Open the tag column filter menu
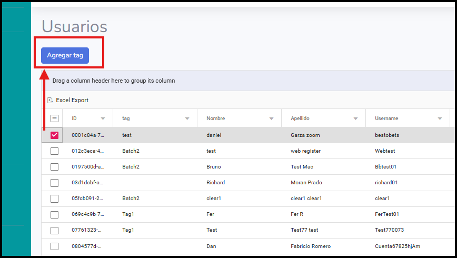The width and height of the screenshot is (457, 258). tap(187, 118)
